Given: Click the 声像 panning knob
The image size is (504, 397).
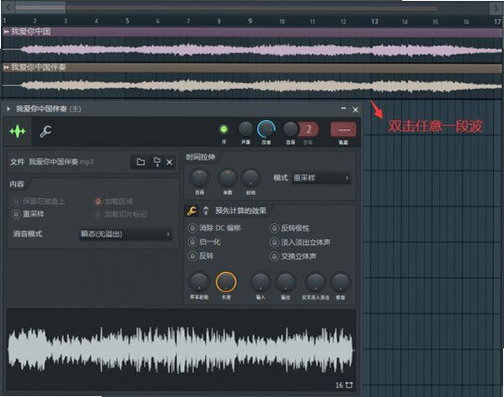Looking at the screenshot, I should pyautogui.click(x=246, y=129).
